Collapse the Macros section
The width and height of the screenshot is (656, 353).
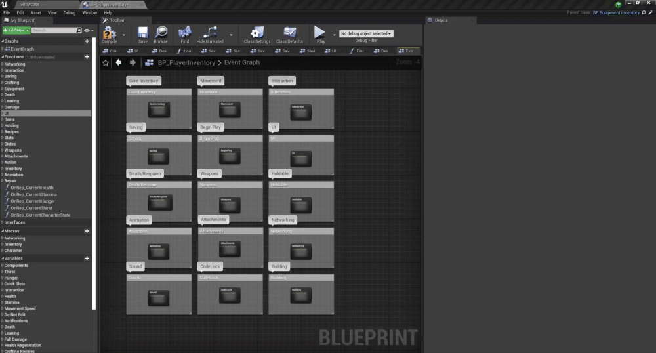coord(2,231)
